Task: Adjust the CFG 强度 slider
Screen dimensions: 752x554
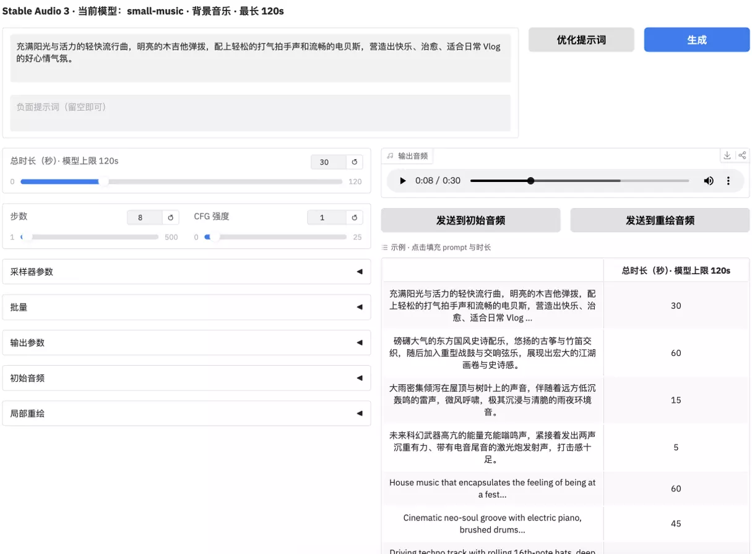Action: (x=275, y=237)
